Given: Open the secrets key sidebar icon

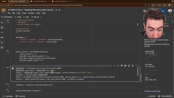Looking at the screenshot, I should (x=2, y=38).
